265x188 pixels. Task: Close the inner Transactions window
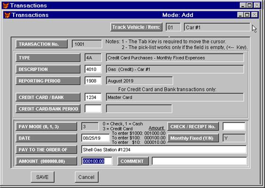(x=255, y=15)
